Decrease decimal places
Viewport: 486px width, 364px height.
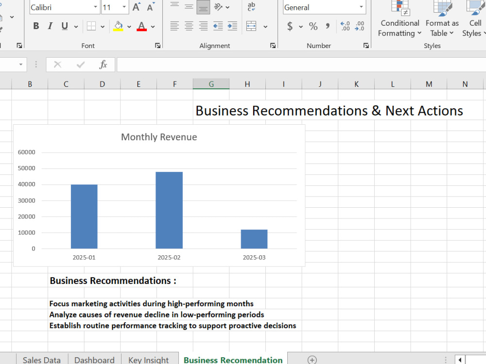click(x=360, y=26)
